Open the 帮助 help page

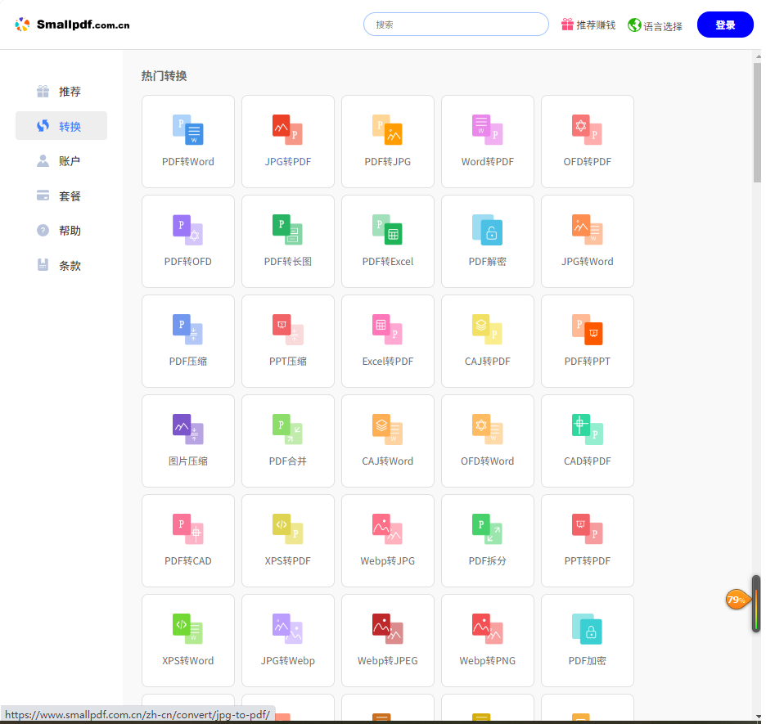coord(61,231)
